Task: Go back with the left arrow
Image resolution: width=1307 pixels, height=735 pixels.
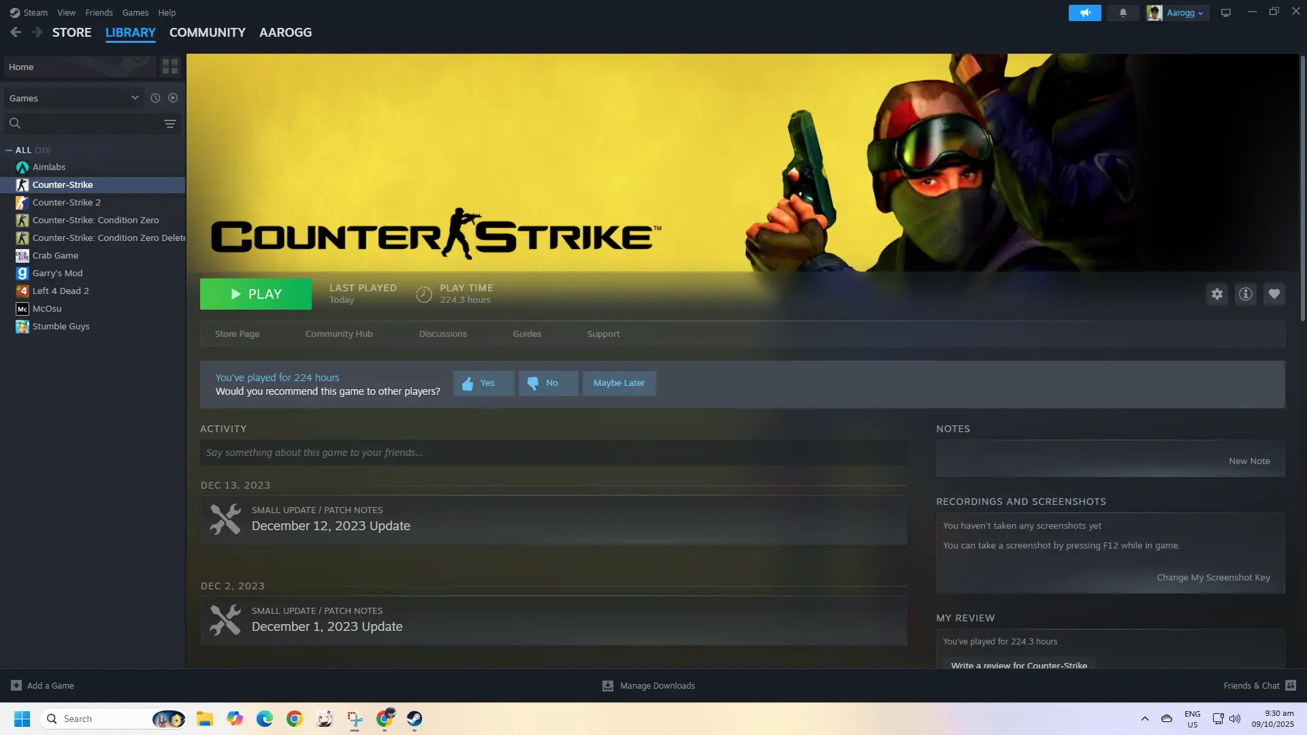Action: (16, 33)
